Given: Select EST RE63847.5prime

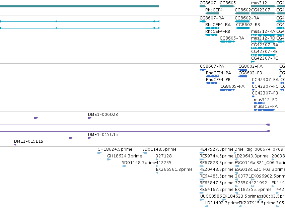Looking at the screenshot, I should (x=216, y=183).
